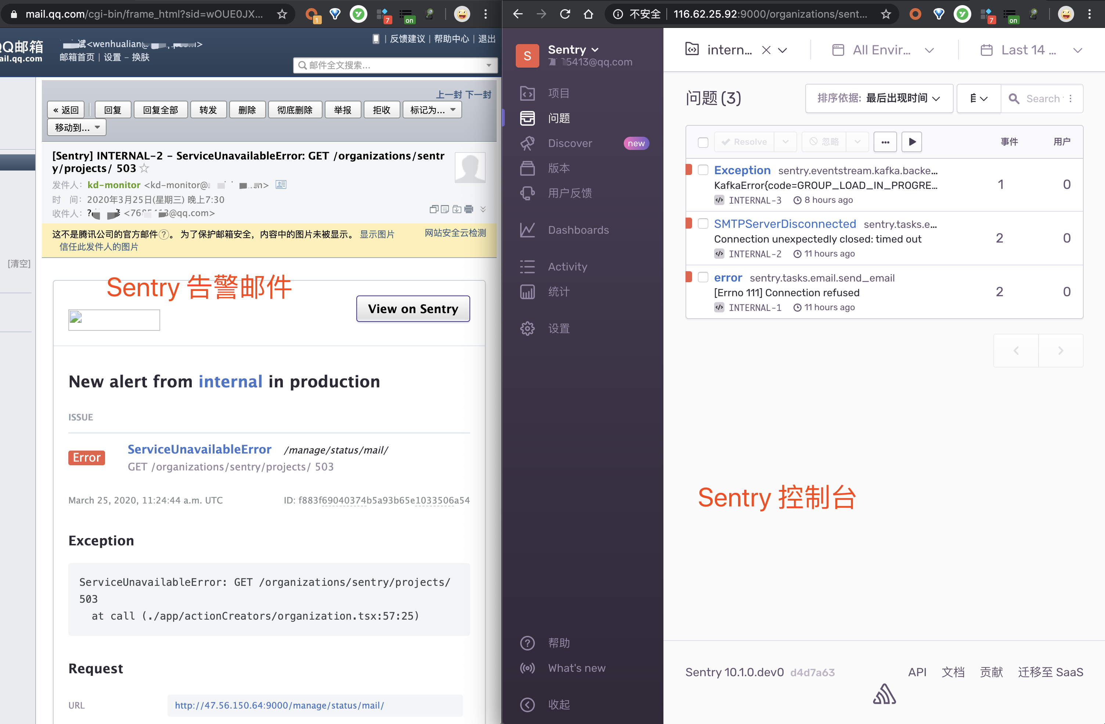This screenshot has width=1105, height=724.
Task: Open the Dashboards sidebar item
Action: [578, 230]
